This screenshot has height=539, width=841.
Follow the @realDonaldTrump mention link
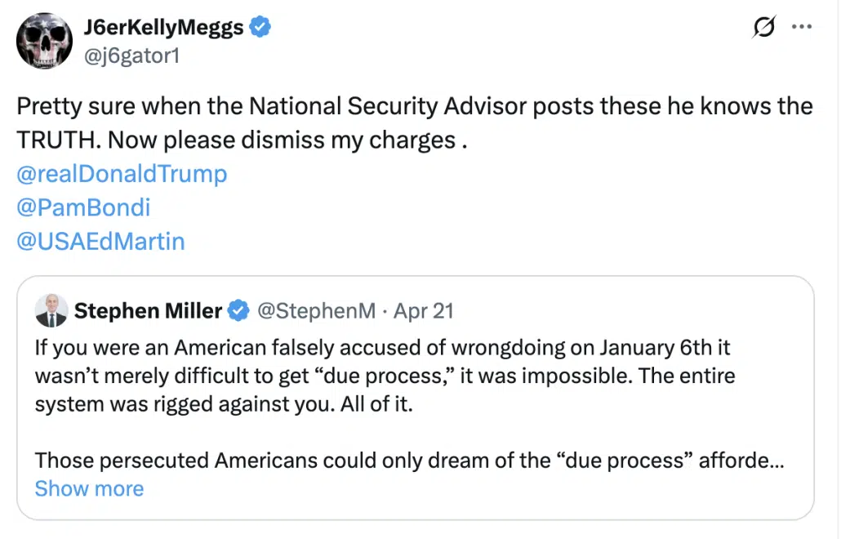point(122,174)
